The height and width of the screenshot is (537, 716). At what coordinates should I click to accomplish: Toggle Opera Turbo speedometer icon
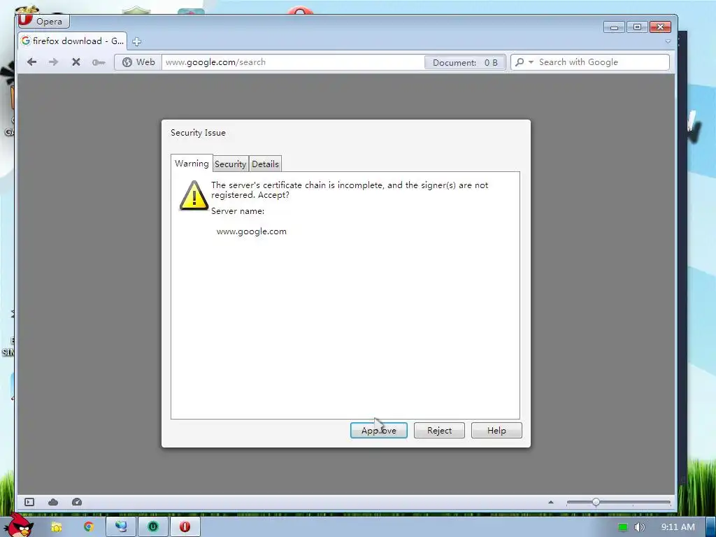[x=77, y=502]
